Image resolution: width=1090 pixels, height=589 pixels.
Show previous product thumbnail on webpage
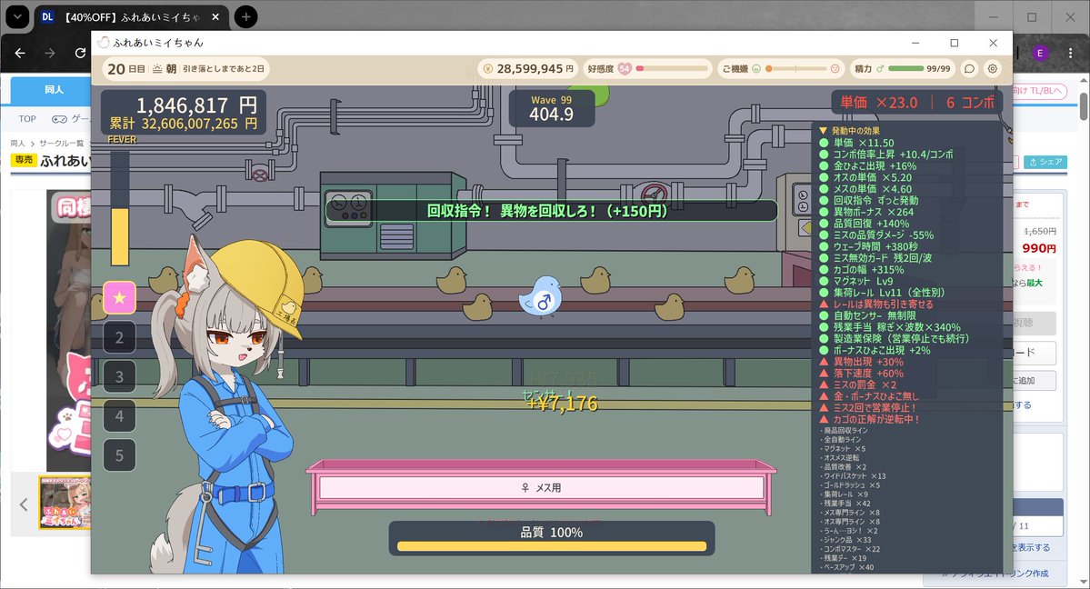click(24, 504)
